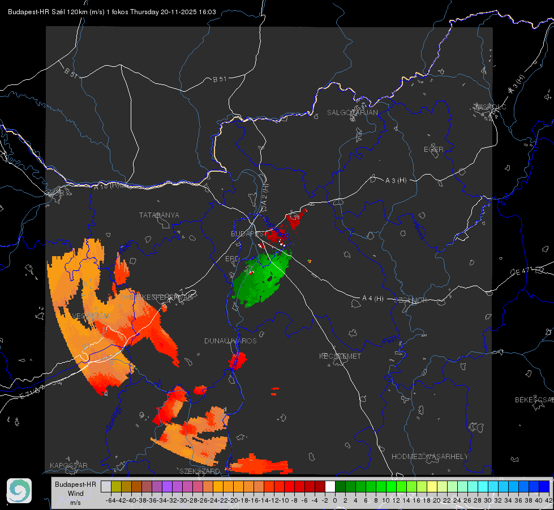Click the radar title text showing 16:03 timestamp

click(x=112, y=12)
